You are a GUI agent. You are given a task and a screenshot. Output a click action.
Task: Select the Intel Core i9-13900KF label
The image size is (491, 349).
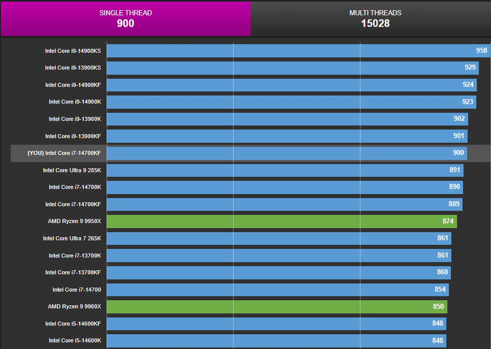coord(73,136)
